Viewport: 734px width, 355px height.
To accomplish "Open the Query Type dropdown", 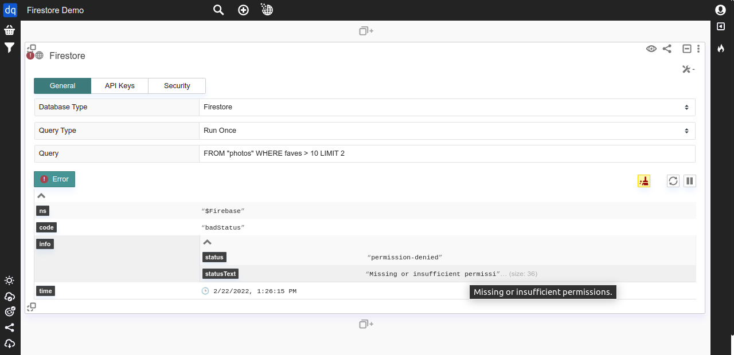I will [447, 131].
